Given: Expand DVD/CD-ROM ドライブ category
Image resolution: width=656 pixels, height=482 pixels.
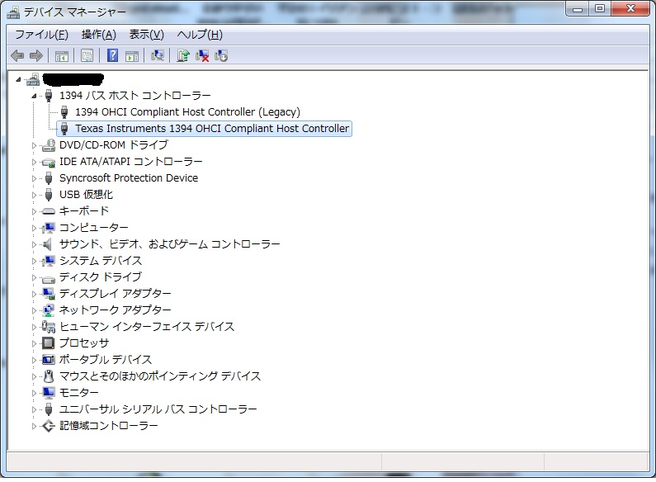Looking at the screenshot, I should (x=34, y=145).
